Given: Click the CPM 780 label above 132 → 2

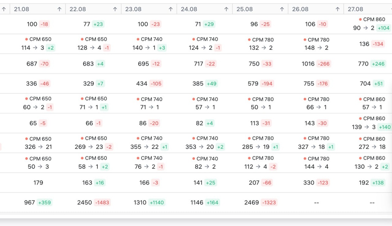Looking at the screenshot, I should pos(263,40).
